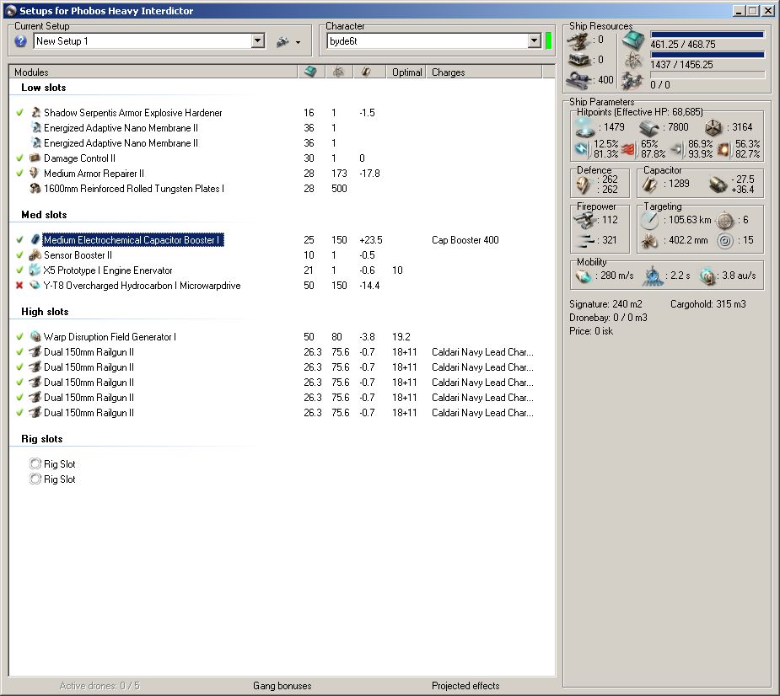The width and height of the screenshot is (780, 696).
Task: Click the Cargohold: 315 m3 text
Action: coord(707,303)
